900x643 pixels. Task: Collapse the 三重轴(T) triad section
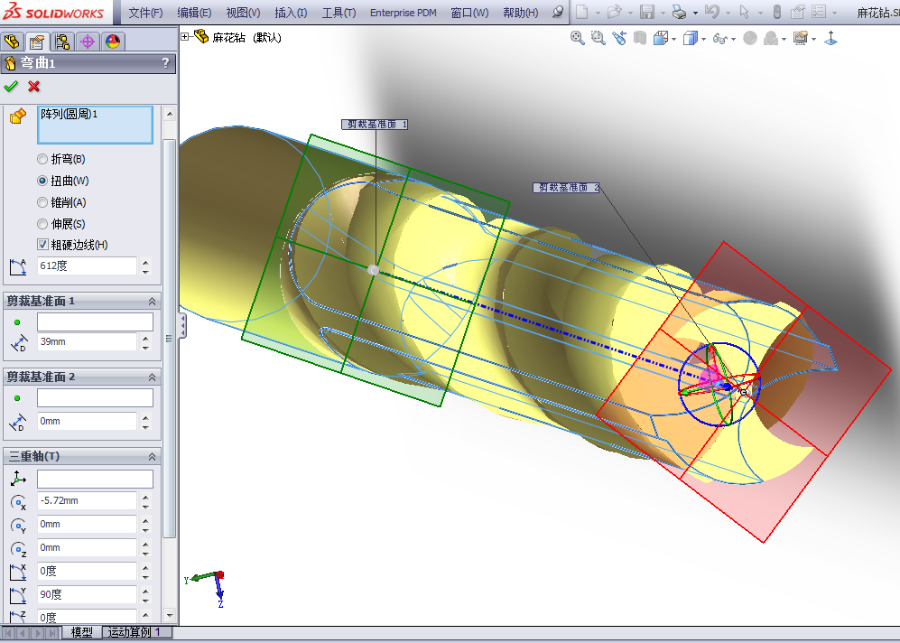tap(152, 456)
